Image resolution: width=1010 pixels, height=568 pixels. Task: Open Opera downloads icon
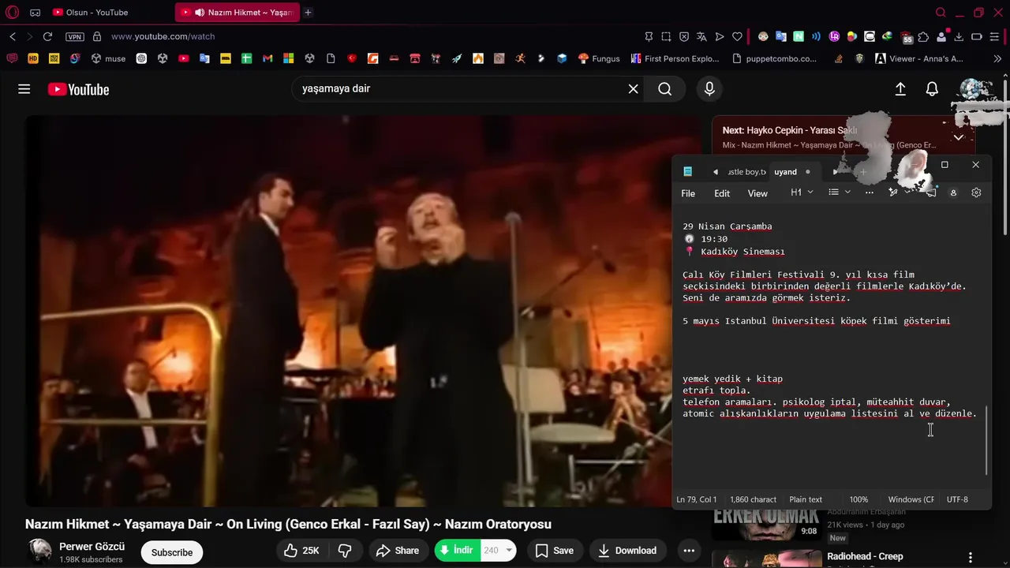click(959, 36)
